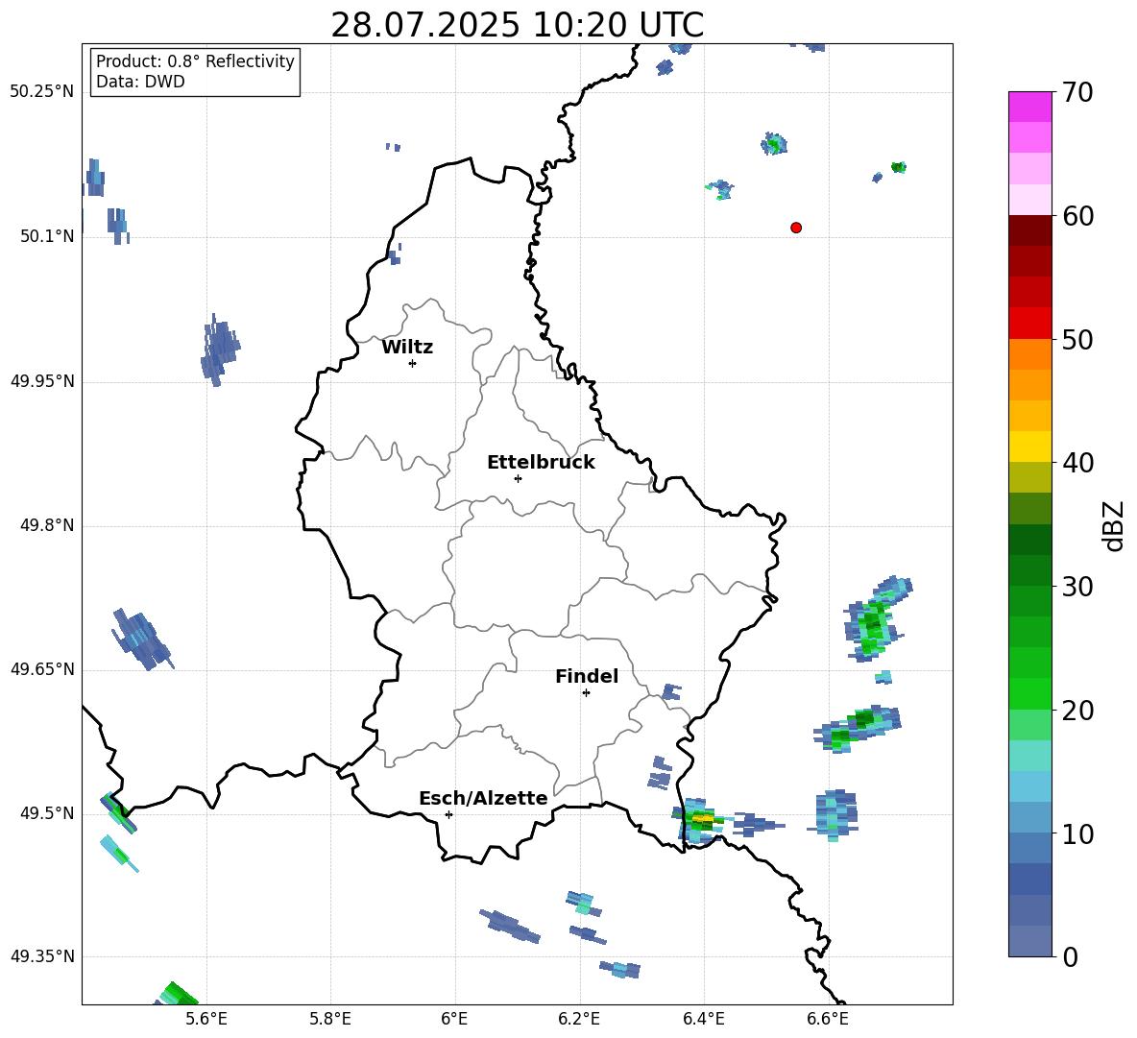Click the 49.8°N latitude label
This screenshot has width=1137, height=1038.
coord(46,525)
